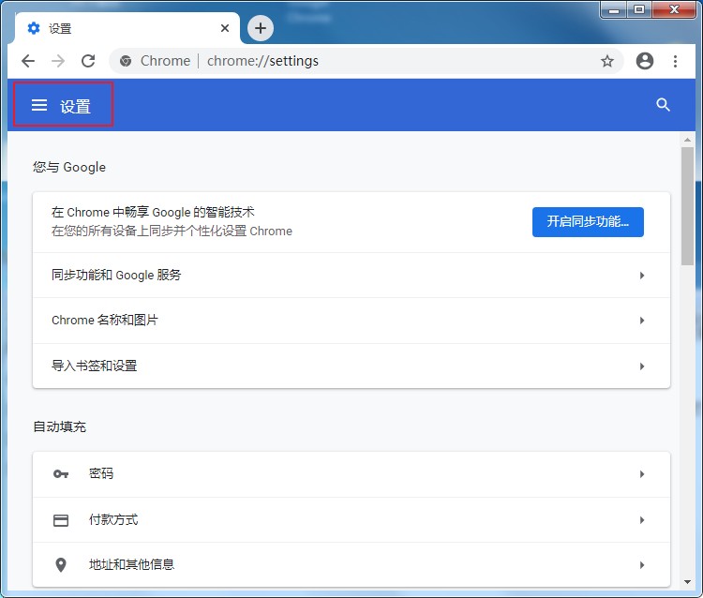Viewport: 703px width, 598px height.
Task: Open 同步功能和 Google 服务
Action: (351, 276)
